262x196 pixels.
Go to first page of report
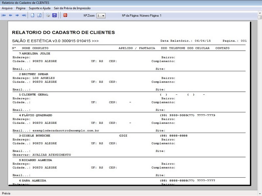tap(4, 15)
